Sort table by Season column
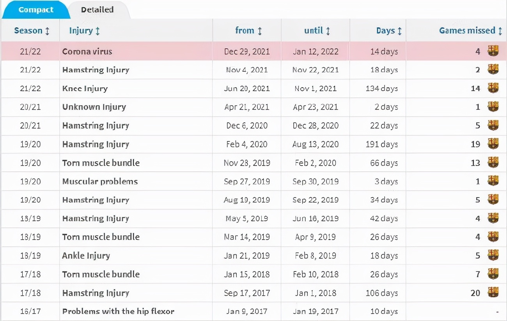Screen dimensions: 507x321 click(x=32, y=31)
